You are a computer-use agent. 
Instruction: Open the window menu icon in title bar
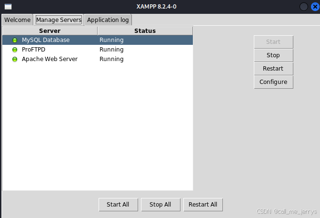click(8, 7)
